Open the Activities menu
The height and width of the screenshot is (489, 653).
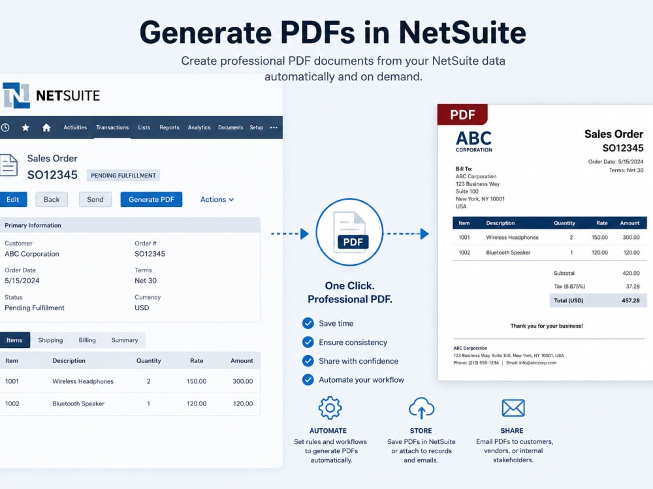click(x=75, y=127)
